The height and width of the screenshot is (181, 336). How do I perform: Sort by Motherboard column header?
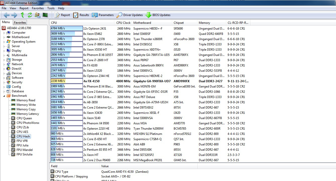[152, 23]
